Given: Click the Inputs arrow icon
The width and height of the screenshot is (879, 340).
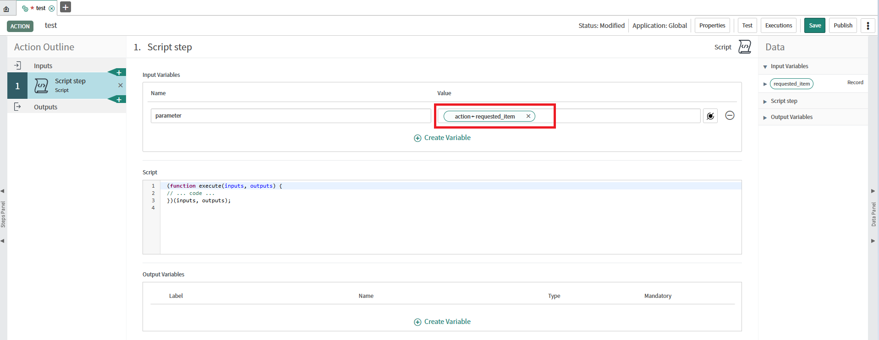Looking at the screenshot, I should [17, 65].
